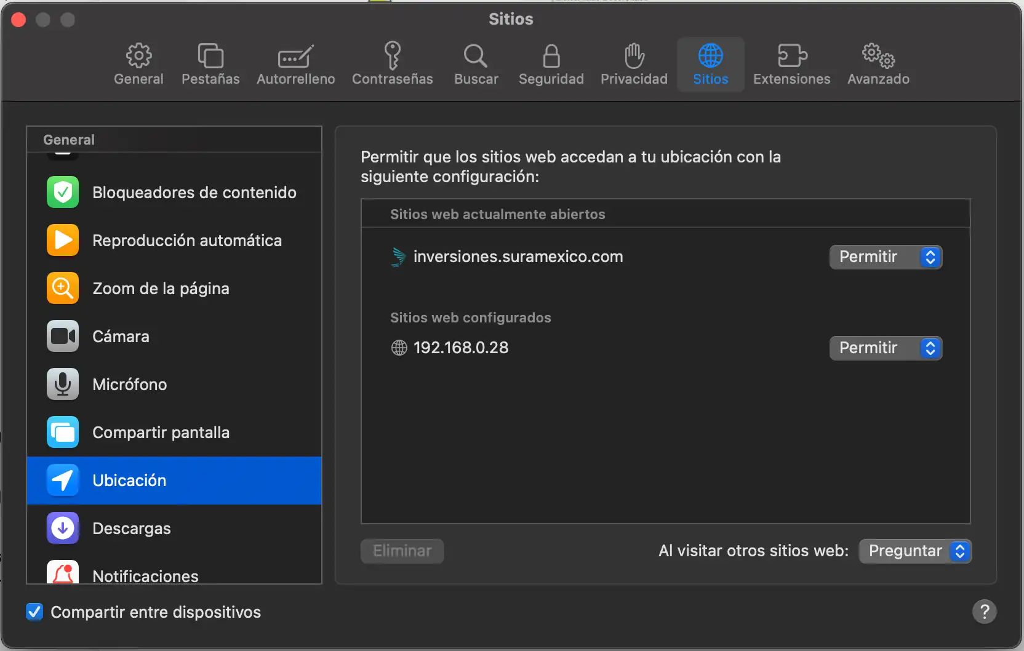Screen dimensions: 1024x651
Task: Open permission dropdown for inversiones.suramexico.com
Action: point(885,257)
